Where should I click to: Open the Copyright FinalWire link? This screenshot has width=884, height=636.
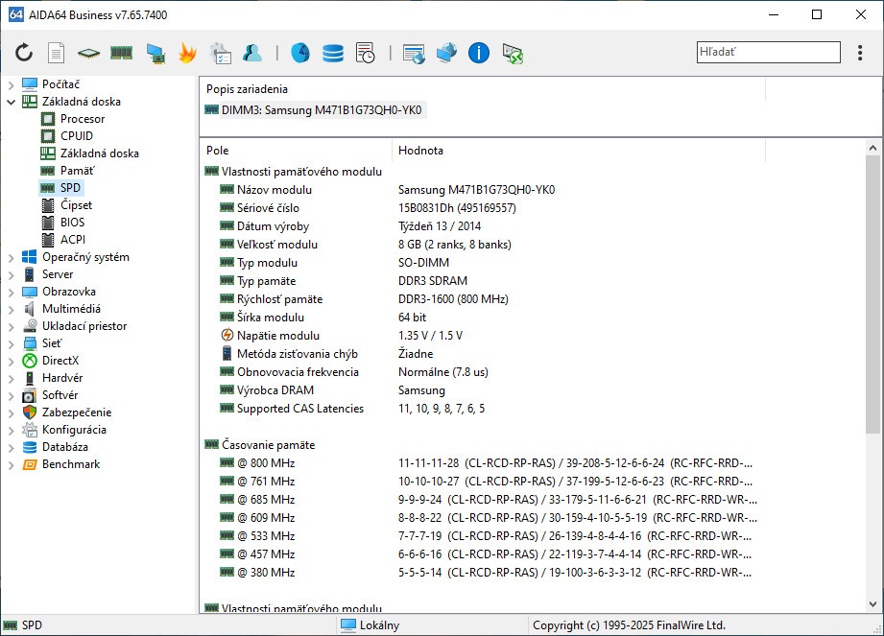[633, 624]
